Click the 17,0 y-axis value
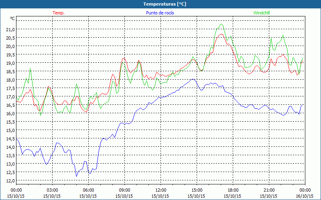The width and height of the screenshot is (321, 200). tap(10, 96)
